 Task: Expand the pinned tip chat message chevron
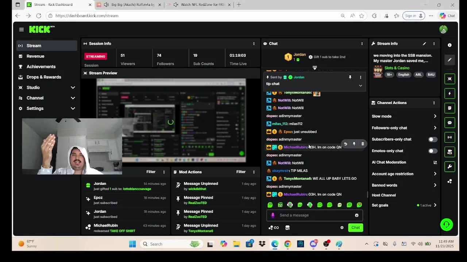click(360, 86)
